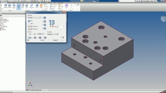166x93 pixels.
Task: Open the Default appearance dropdown in title bar
Action: click(37, 1)
